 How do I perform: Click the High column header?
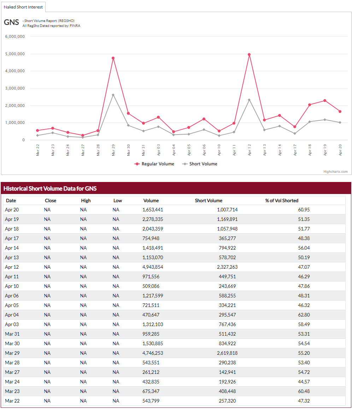click(86, 201)
